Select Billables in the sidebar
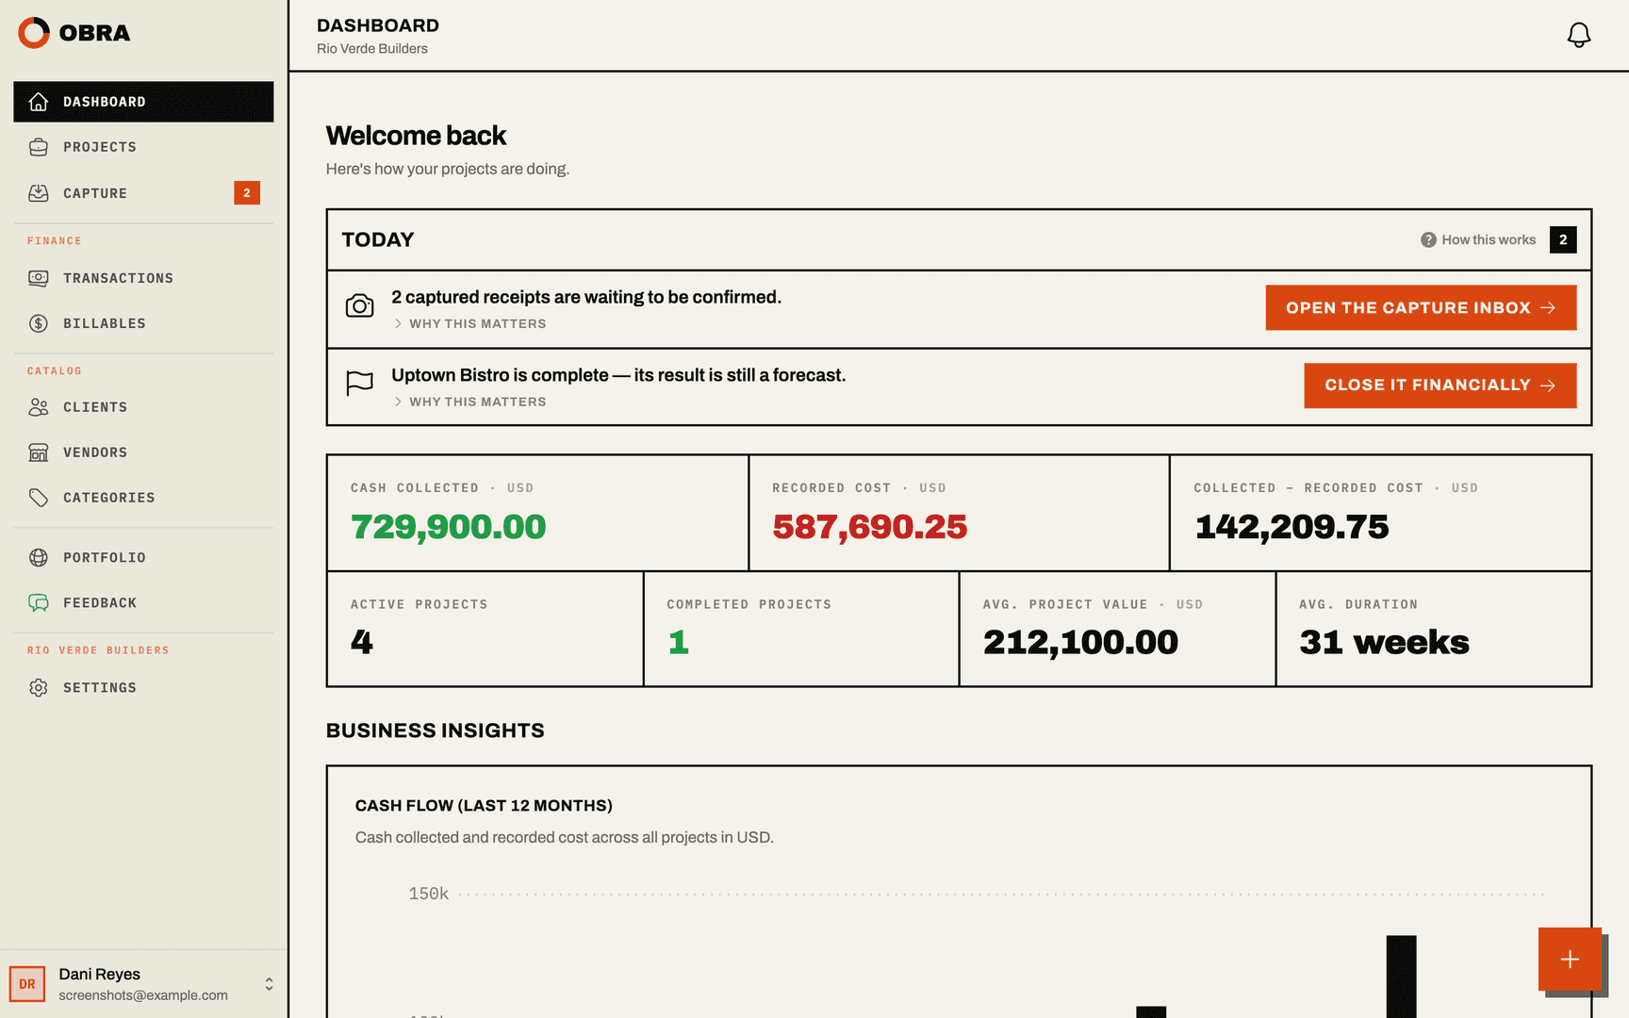 [x=143, y=323]
